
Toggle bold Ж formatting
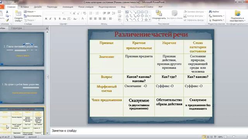coord(46,19)
